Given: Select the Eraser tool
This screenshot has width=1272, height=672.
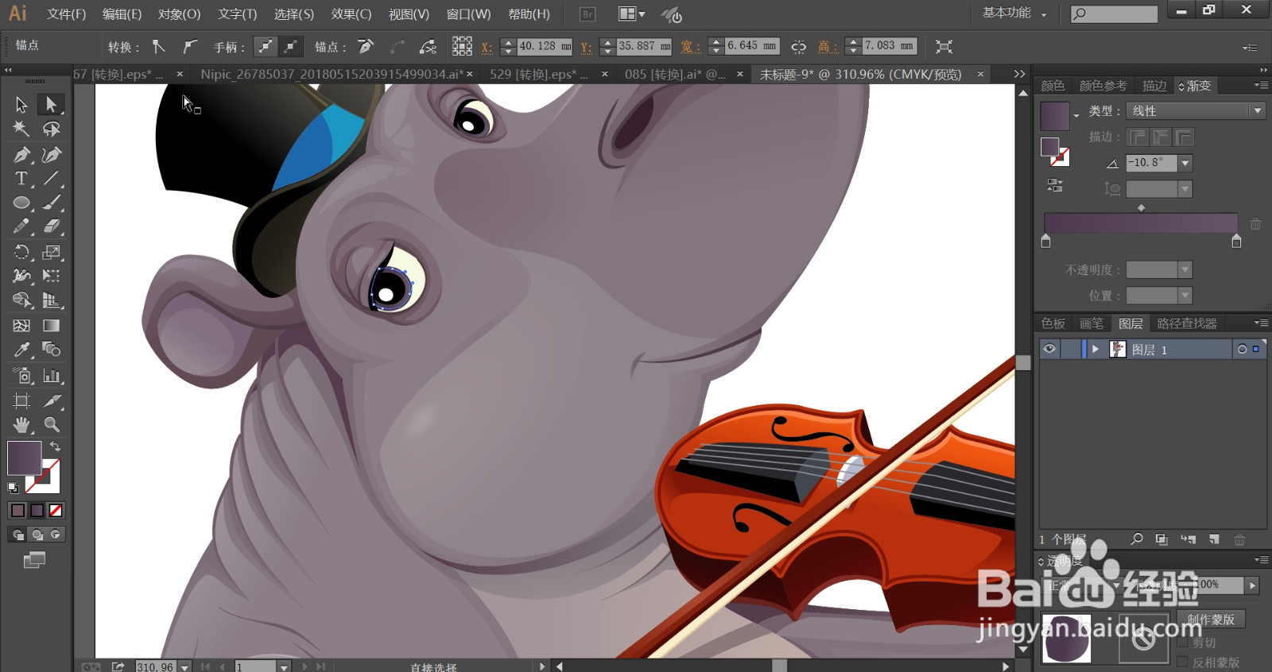Looking at the screenshot, I should 51,227.
